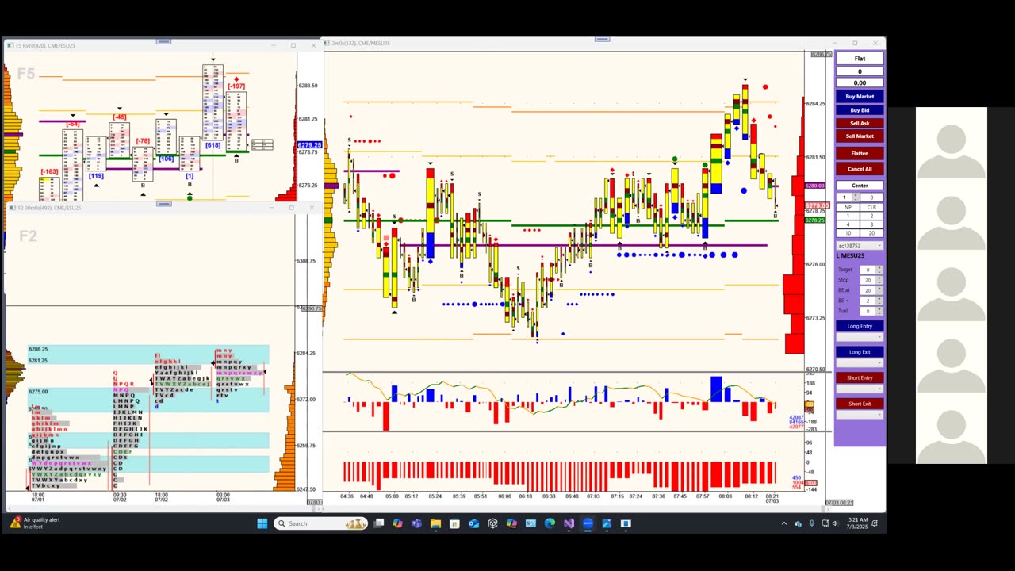Click the NP quantity button
This screenshot has height=571, width=1015.
(848, 207)
